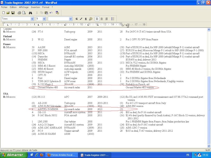This screenshot has width=211, height=158.
Task: Paste clipboard contents using the toolbar icon
Action: point(46,13)
